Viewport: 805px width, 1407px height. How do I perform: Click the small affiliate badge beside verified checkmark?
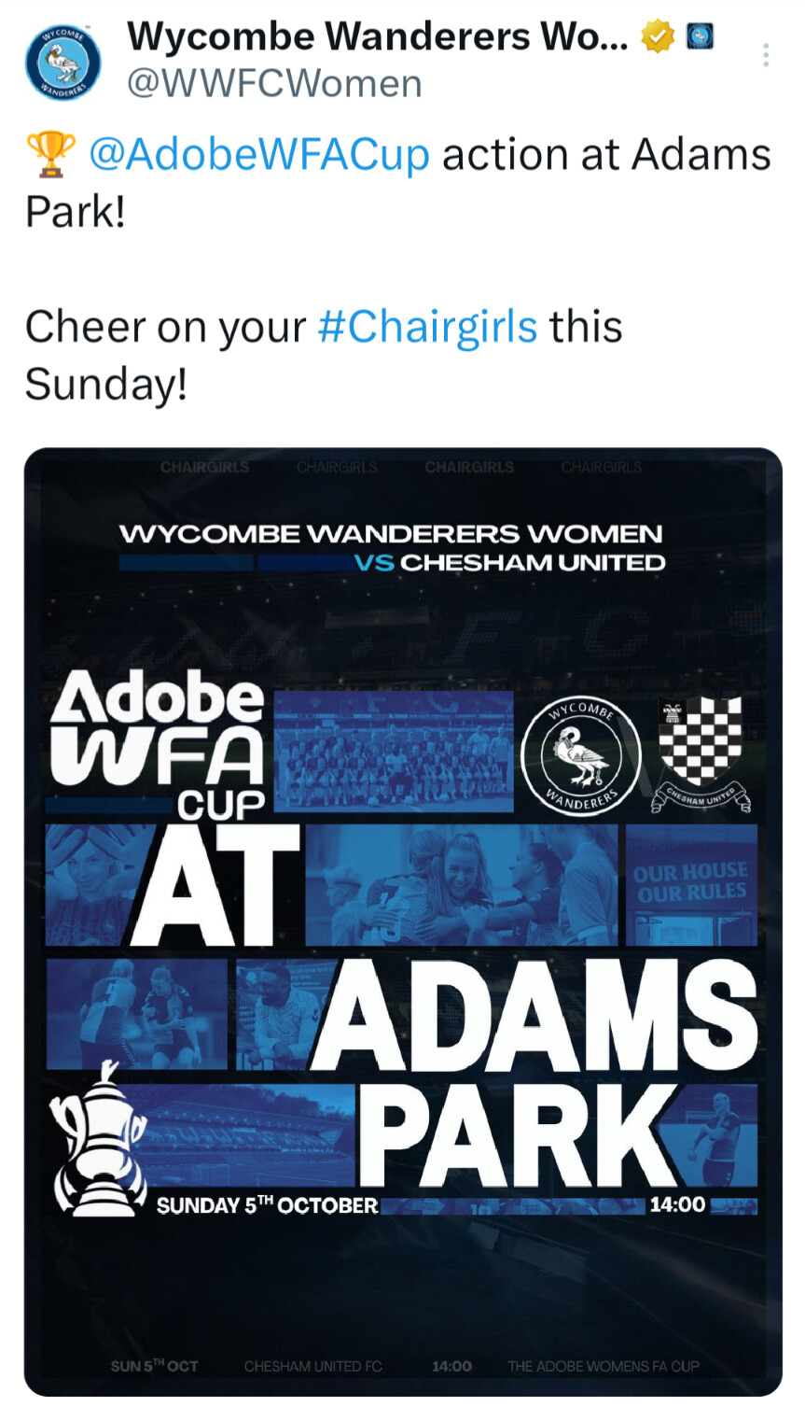coord(700,37)
